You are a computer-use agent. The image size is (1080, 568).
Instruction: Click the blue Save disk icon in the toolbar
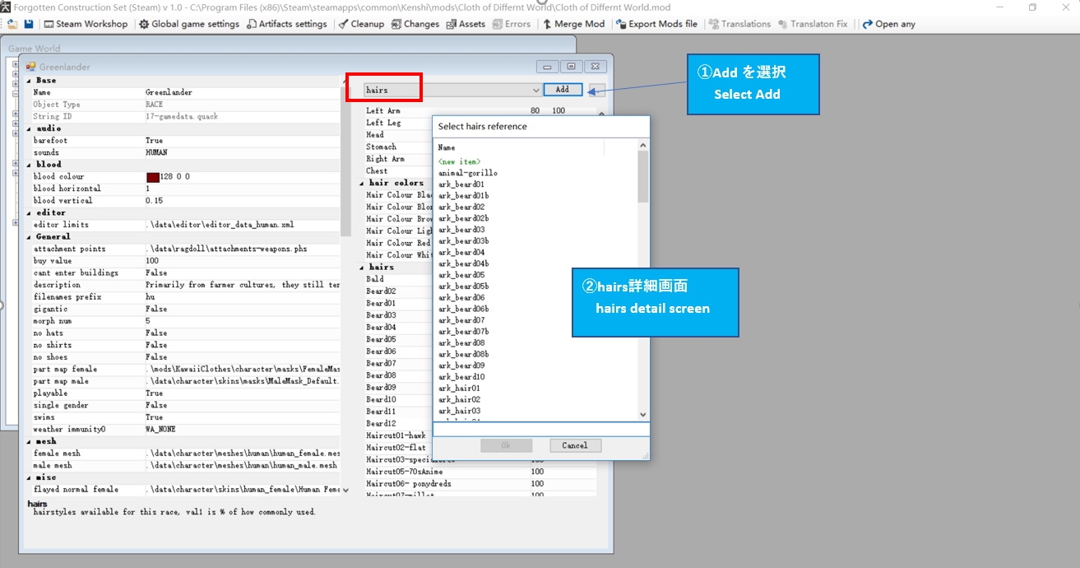[x=29, y=24]
